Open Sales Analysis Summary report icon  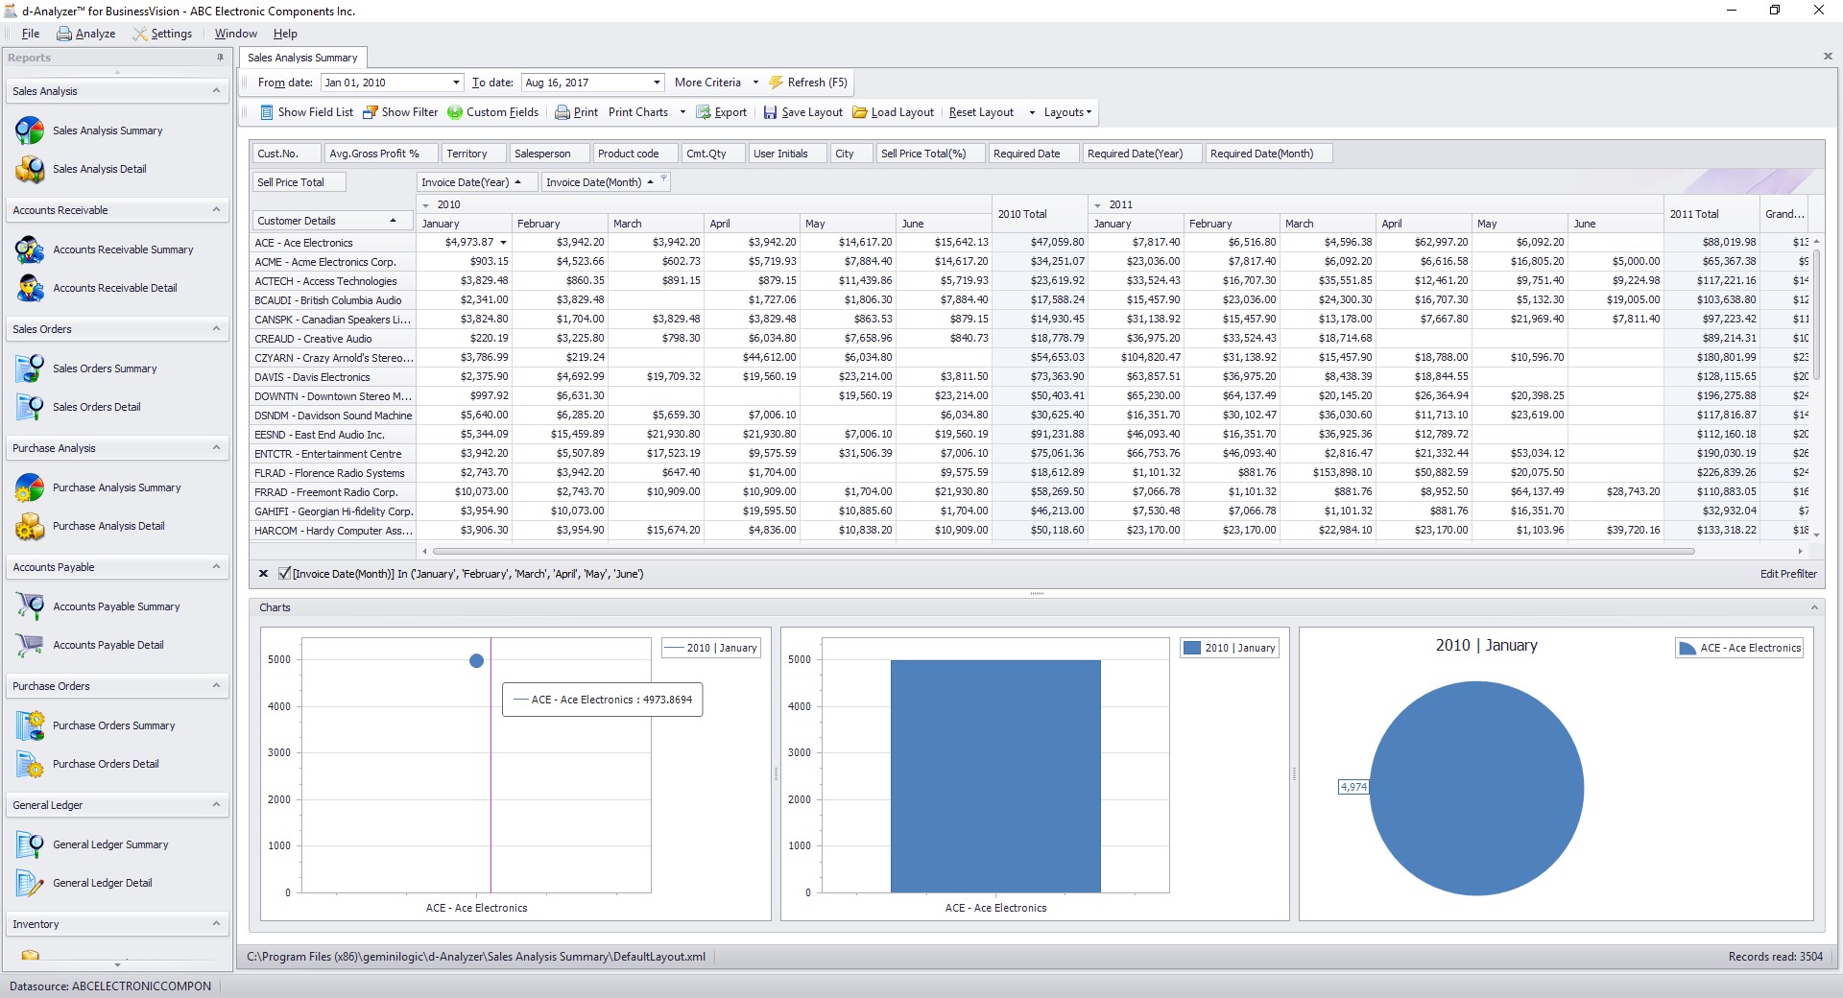point(30,131)
